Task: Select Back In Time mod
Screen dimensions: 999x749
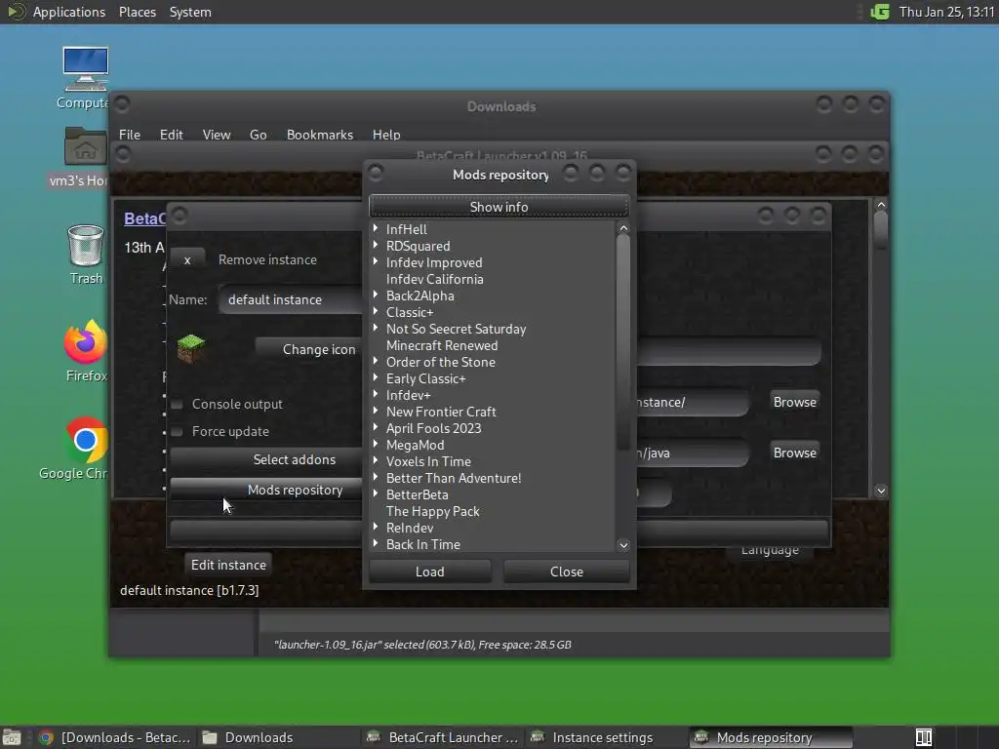Action: coord(423,544)
